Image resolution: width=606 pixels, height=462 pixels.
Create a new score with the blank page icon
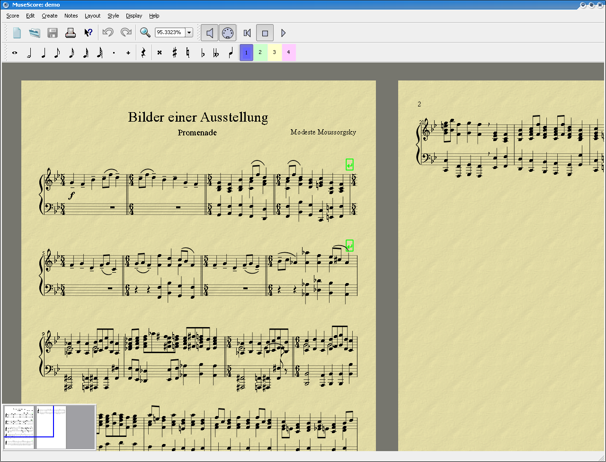point(17,33)
